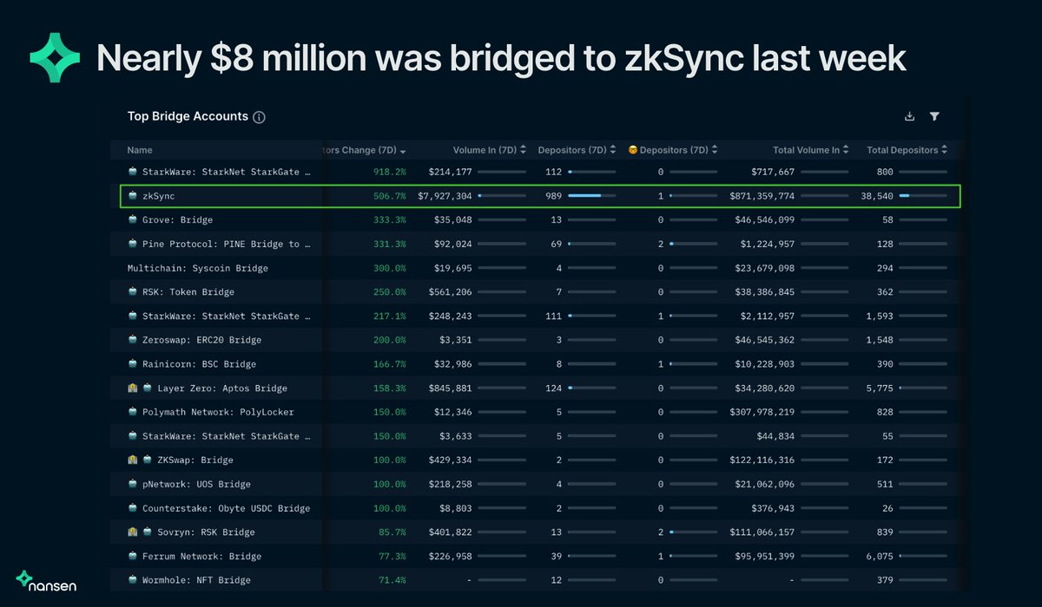1042x607 pixels.
Task: Click the token icon beside zkSync
Action: pos(135,196)
